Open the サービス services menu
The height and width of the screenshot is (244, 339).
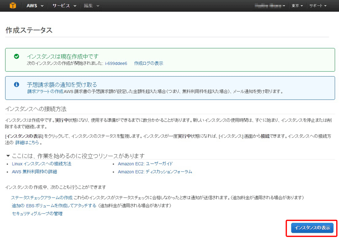(x=64, y=6)
